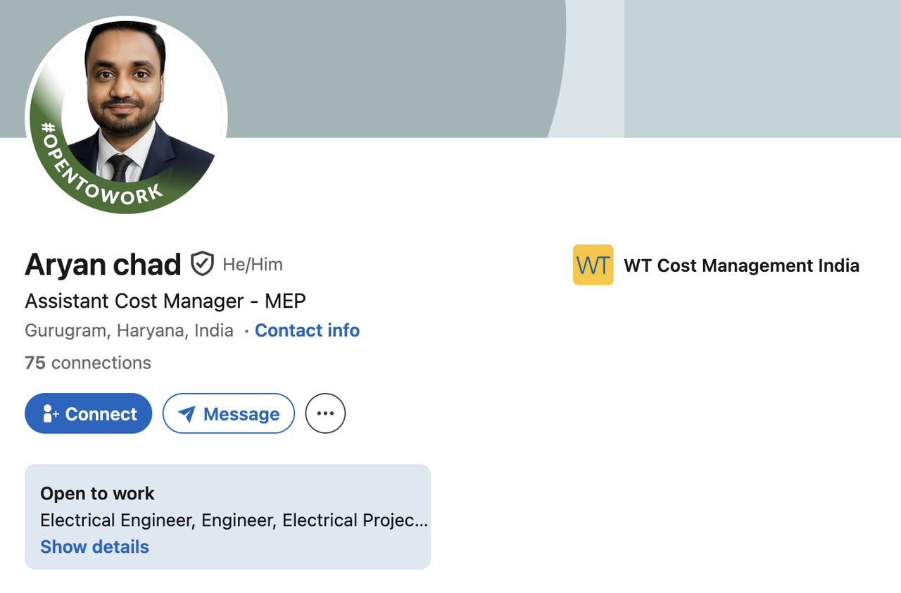Screen dimensions: 901x593
Task: Click the He/Him pronouns label
Action: click(x=253, y=265)
